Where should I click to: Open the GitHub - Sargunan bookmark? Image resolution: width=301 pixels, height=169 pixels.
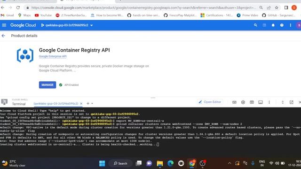279,15
